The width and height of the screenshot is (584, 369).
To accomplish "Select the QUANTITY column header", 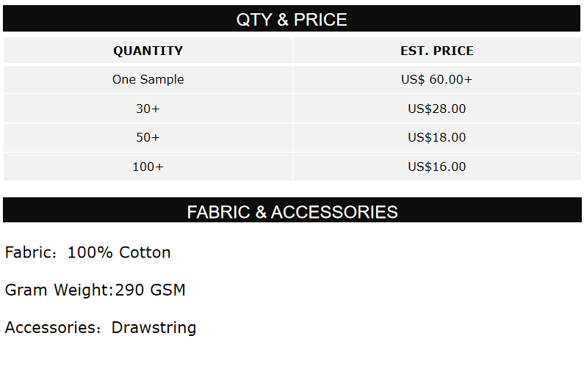I will click(x=148, y=51).
